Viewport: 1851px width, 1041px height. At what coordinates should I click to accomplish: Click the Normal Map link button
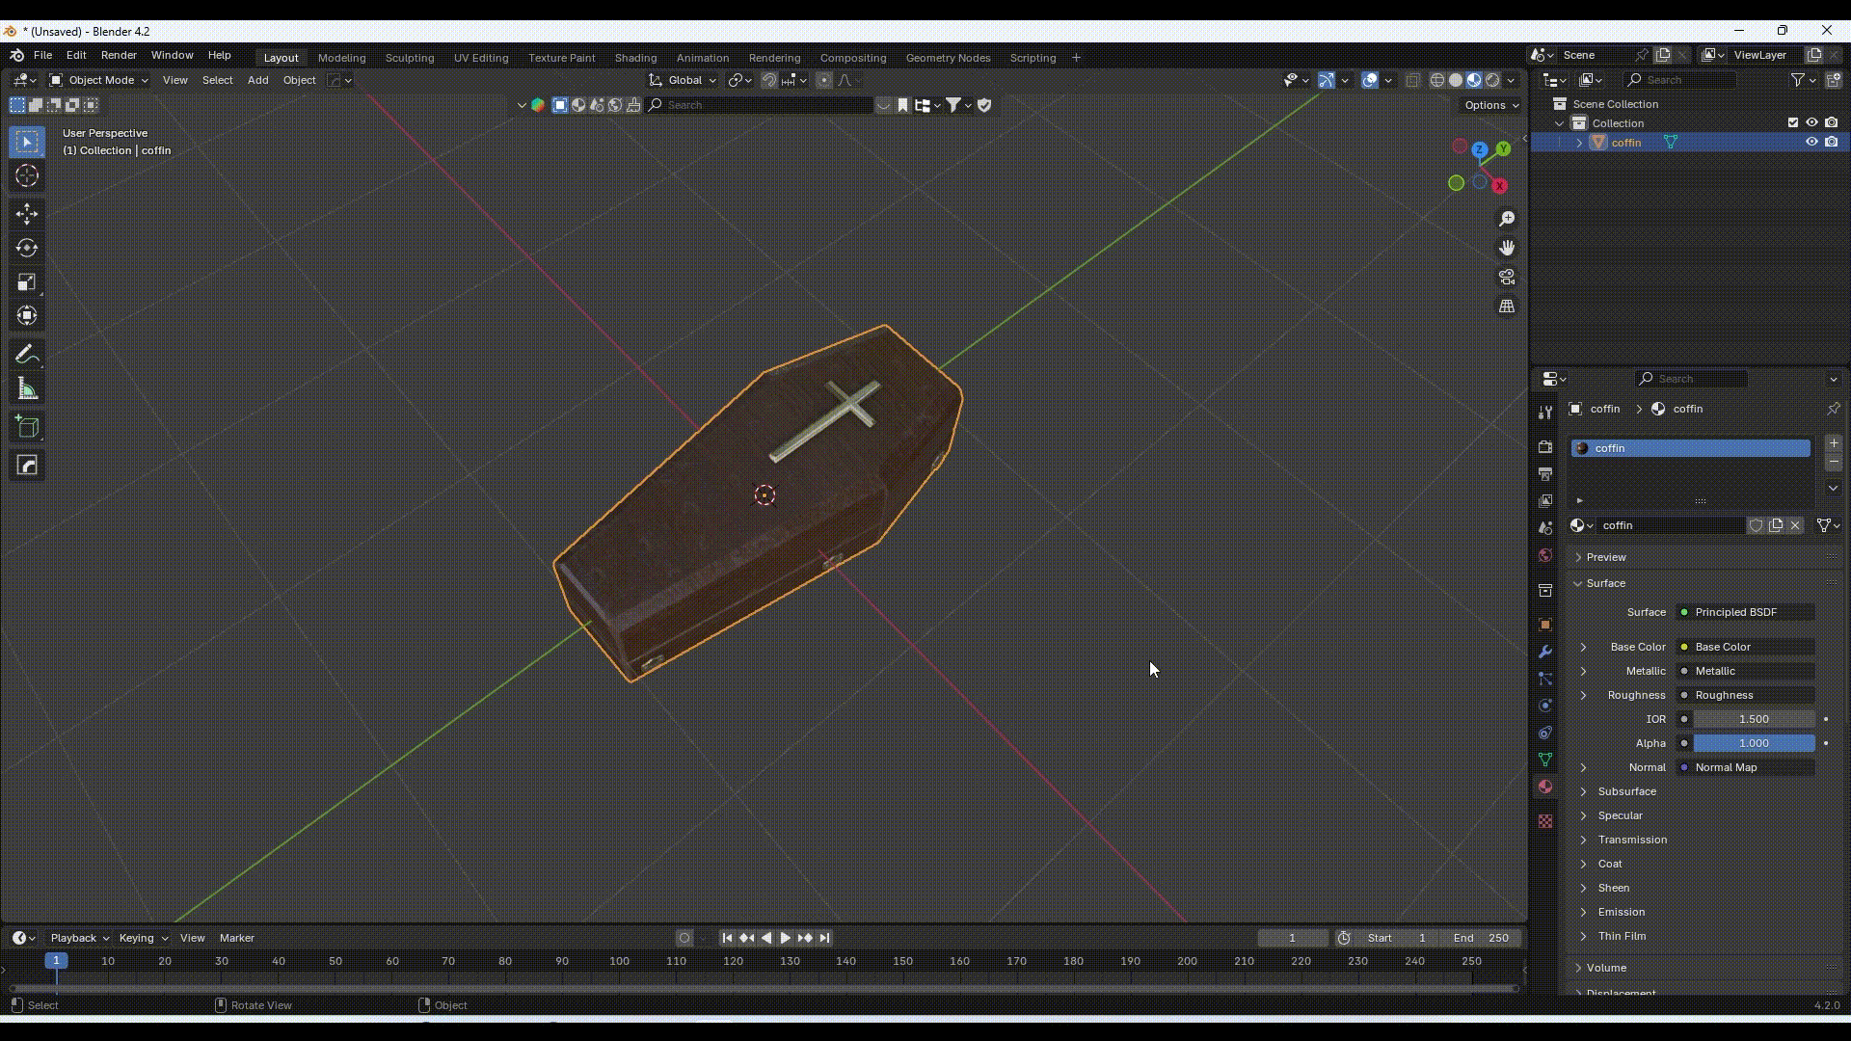click(1746, 767)
